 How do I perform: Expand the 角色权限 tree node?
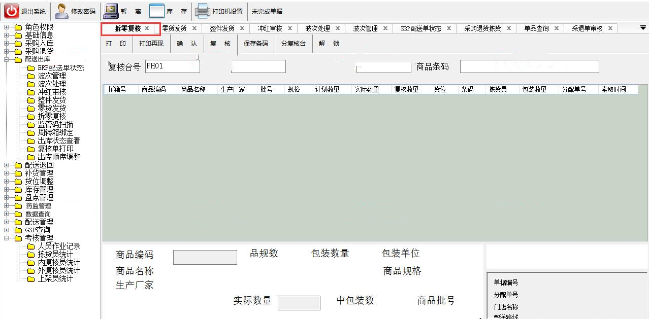(x=6, y=27)
